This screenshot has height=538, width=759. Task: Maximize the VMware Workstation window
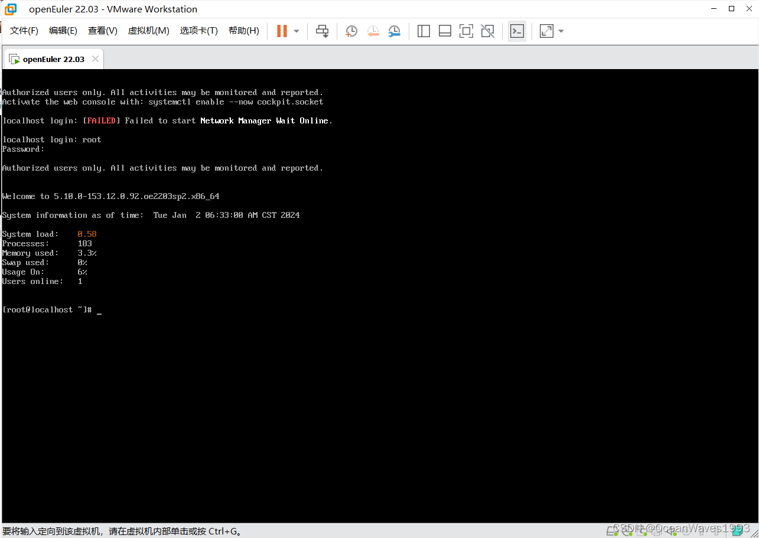731,9
